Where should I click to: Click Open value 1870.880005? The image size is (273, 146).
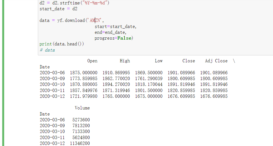coord(83,84)
